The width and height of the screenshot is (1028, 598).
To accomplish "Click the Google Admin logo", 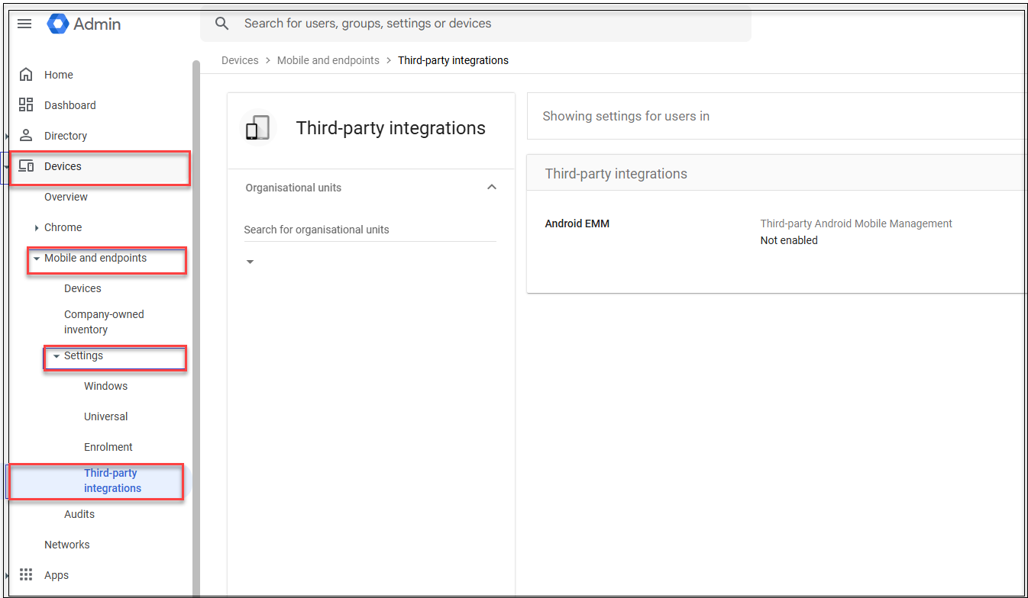I will tap(58, 24).
